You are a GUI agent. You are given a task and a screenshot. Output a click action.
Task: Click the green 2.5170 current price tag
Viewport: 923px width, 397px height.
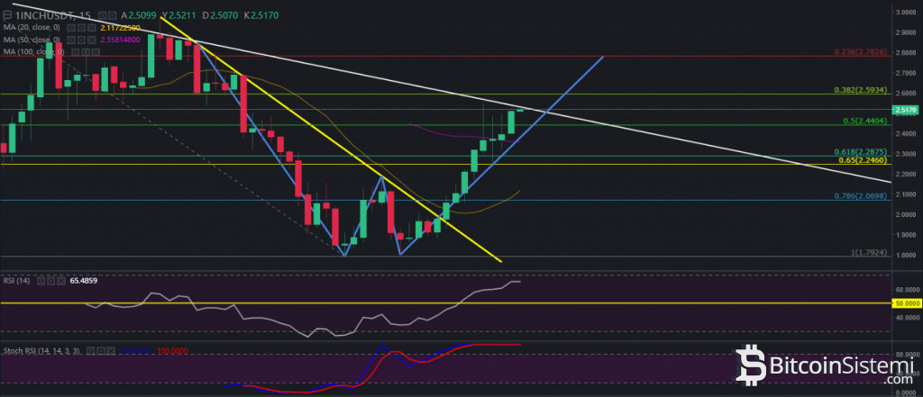tap(906, 110)
